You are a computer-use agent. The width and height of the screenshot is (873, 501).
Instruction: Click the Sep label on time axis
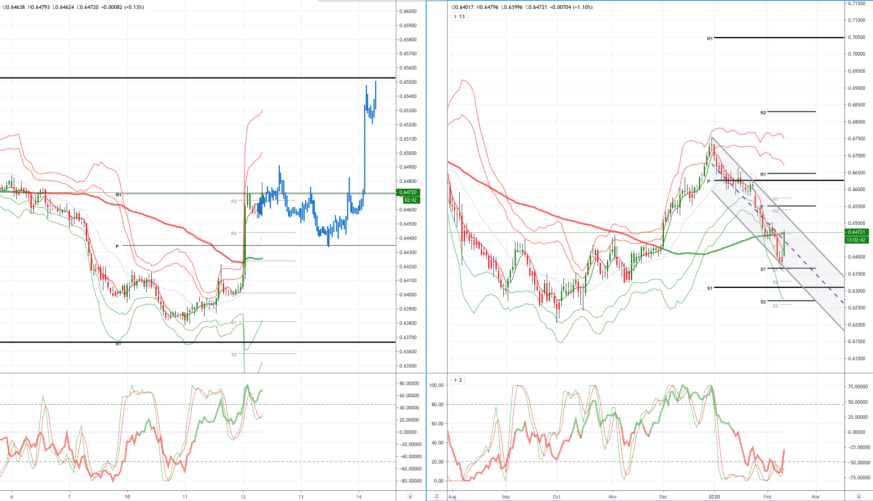(506, 497)
